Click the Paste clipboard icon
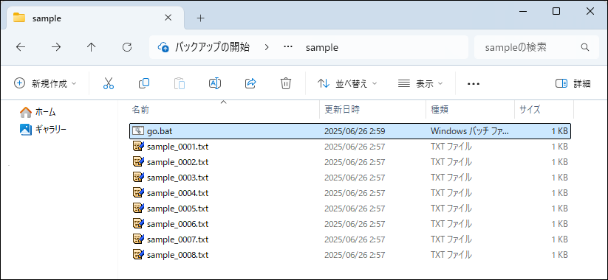The image size is (608, 280). [180, 83]
